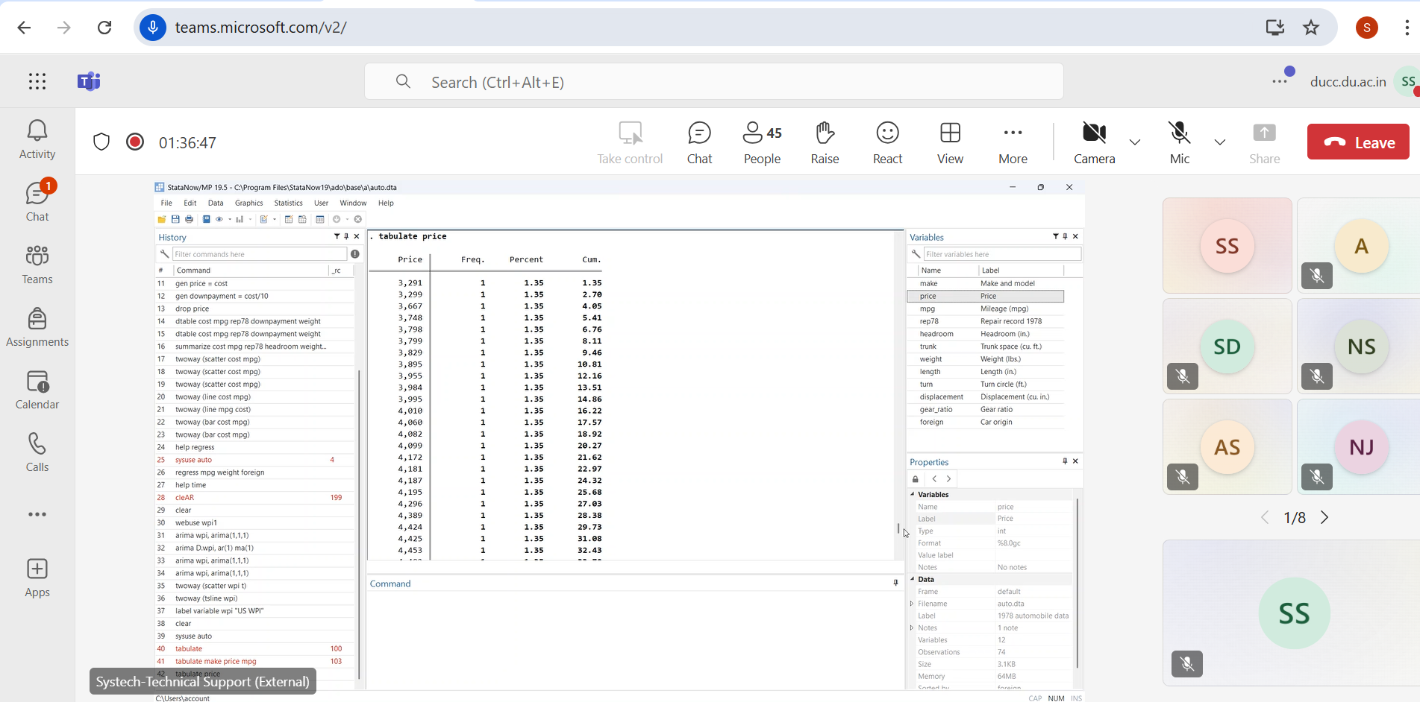Go to next page of participants
The image size is (1420, 702).
(1324, 518)
